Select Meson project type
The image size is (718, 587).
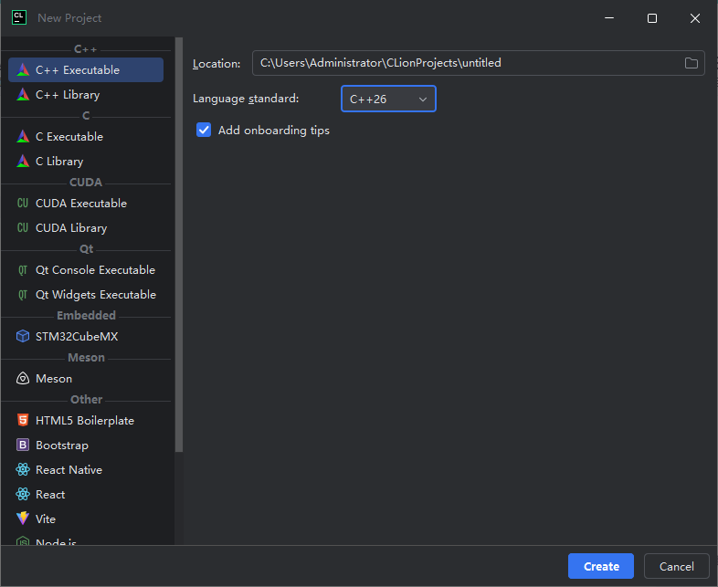point(86,378)
